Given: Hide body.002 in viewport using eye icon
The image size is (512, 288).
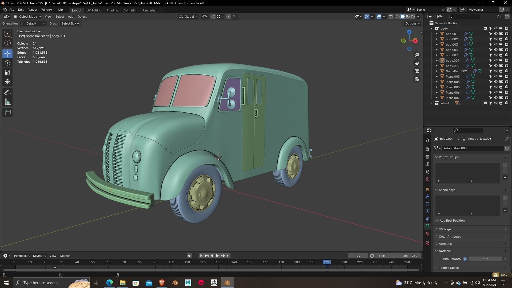Looking at the screenshot, I should pyautogui.click(x=496, y=66).
